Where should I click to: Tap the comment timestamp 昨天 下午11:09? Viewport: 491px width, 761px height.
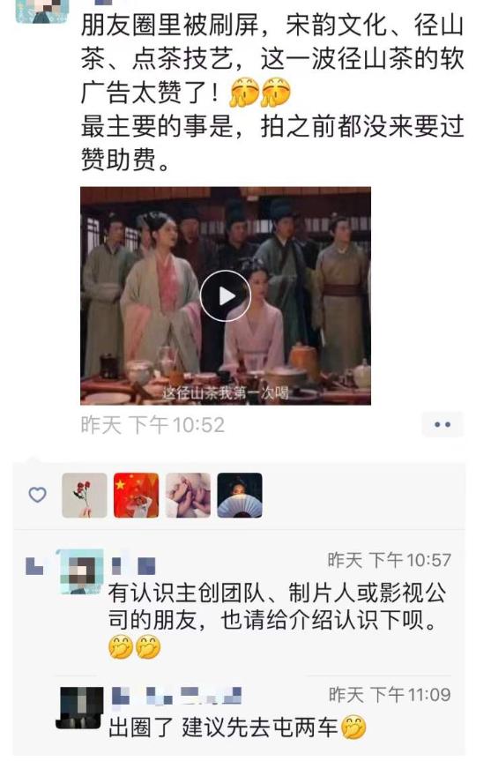coord(390,695)
